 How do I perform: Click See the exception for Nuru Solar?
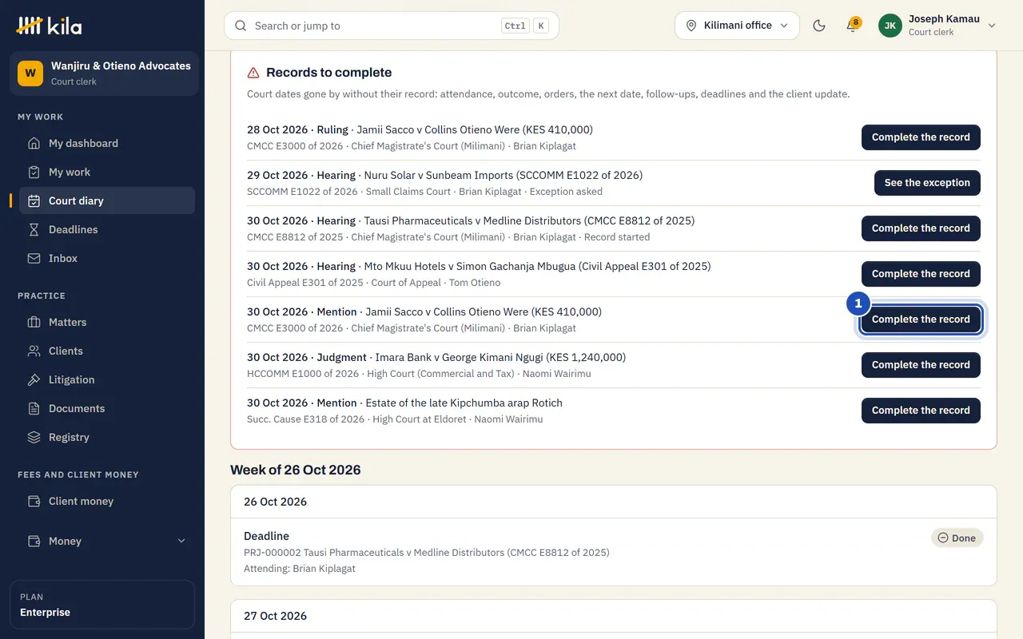pyautogui.click(x=927, y=182)
